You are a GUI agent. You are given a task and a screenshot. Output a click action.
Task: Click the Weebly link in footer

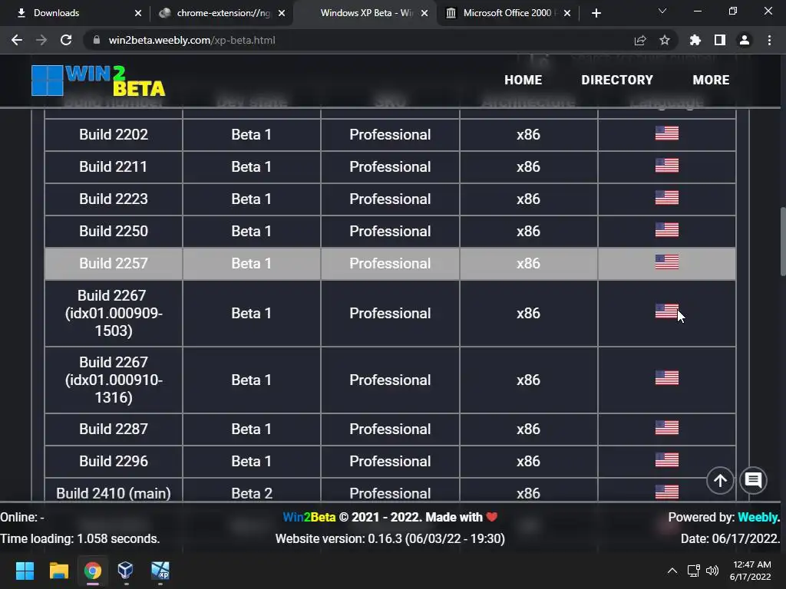[758, 518]
